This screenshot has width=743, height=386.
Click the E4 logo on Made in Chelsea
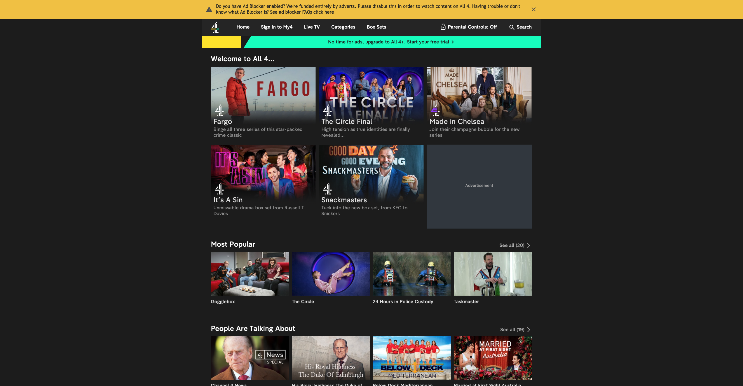pos(435,110)
